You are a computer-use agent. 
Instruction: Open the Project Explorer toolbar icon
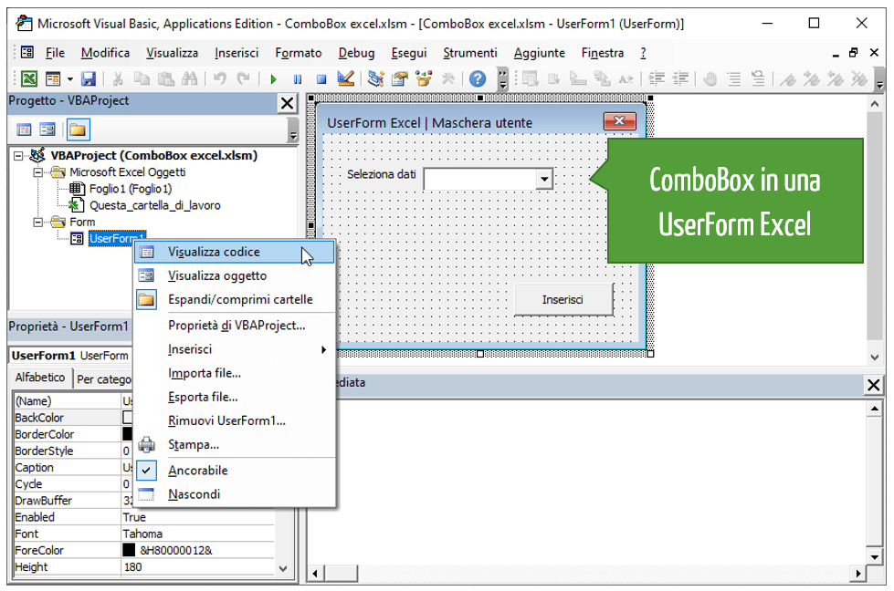[375, 78]
